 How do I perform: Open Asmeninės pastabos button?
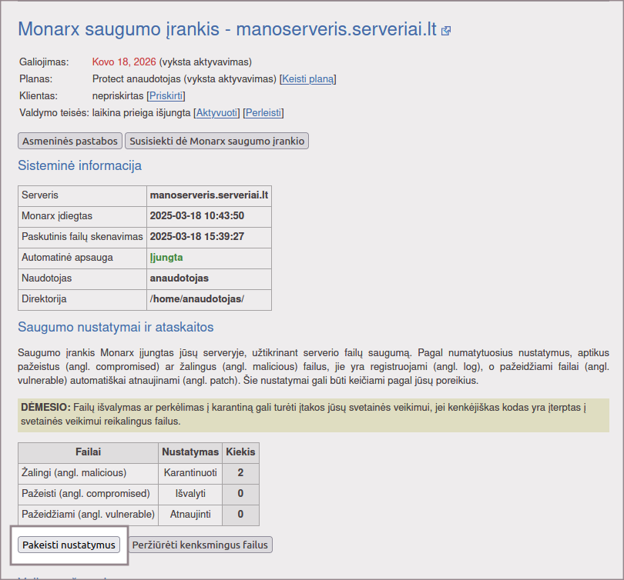pyautogui.click(x=69, y=141)
